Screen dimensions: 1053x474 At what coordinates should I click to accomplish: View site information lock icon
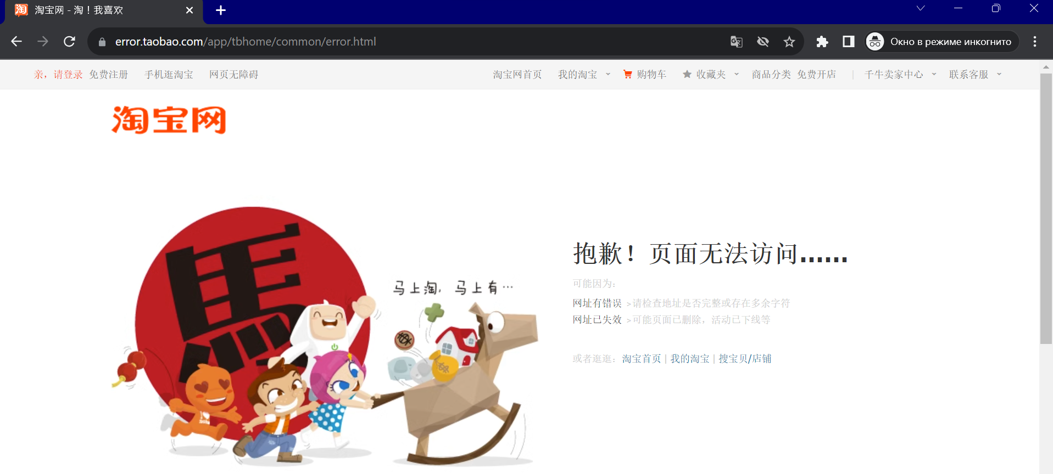(x=102, y=42)
